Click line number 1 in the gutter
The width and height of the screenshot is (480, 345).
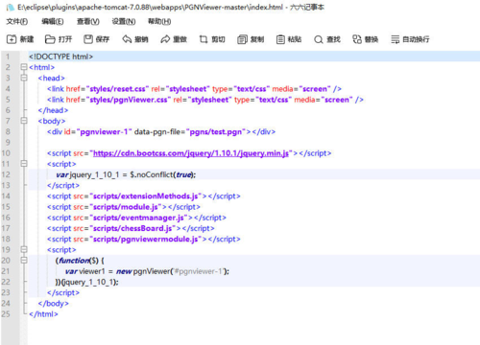[8, 57]
